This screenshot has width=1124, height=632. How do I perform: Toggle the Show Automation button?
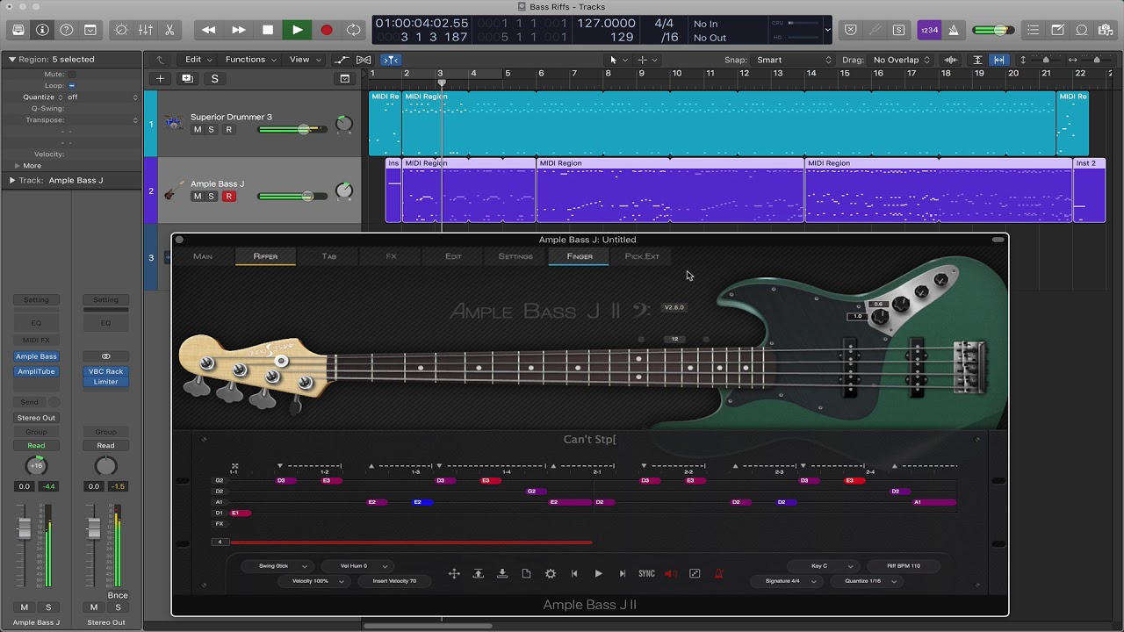[x=342, y=60]
